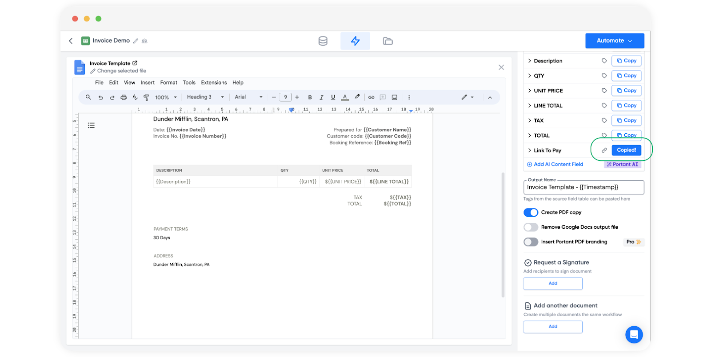Click the insert link icon in toolbar
Screen dimensions: 711x357
click(371, 97)
